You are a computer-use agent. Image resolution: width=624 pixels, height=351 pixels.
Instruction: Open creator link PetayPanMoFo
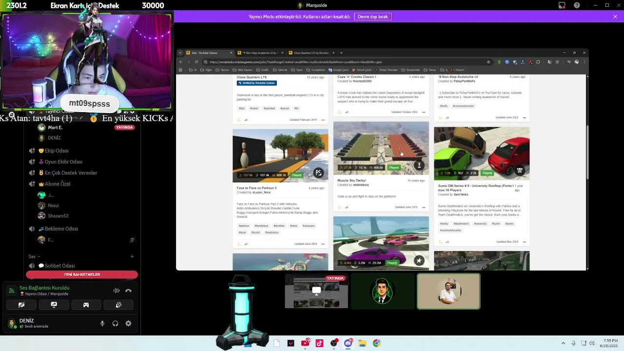click(464, 81)
